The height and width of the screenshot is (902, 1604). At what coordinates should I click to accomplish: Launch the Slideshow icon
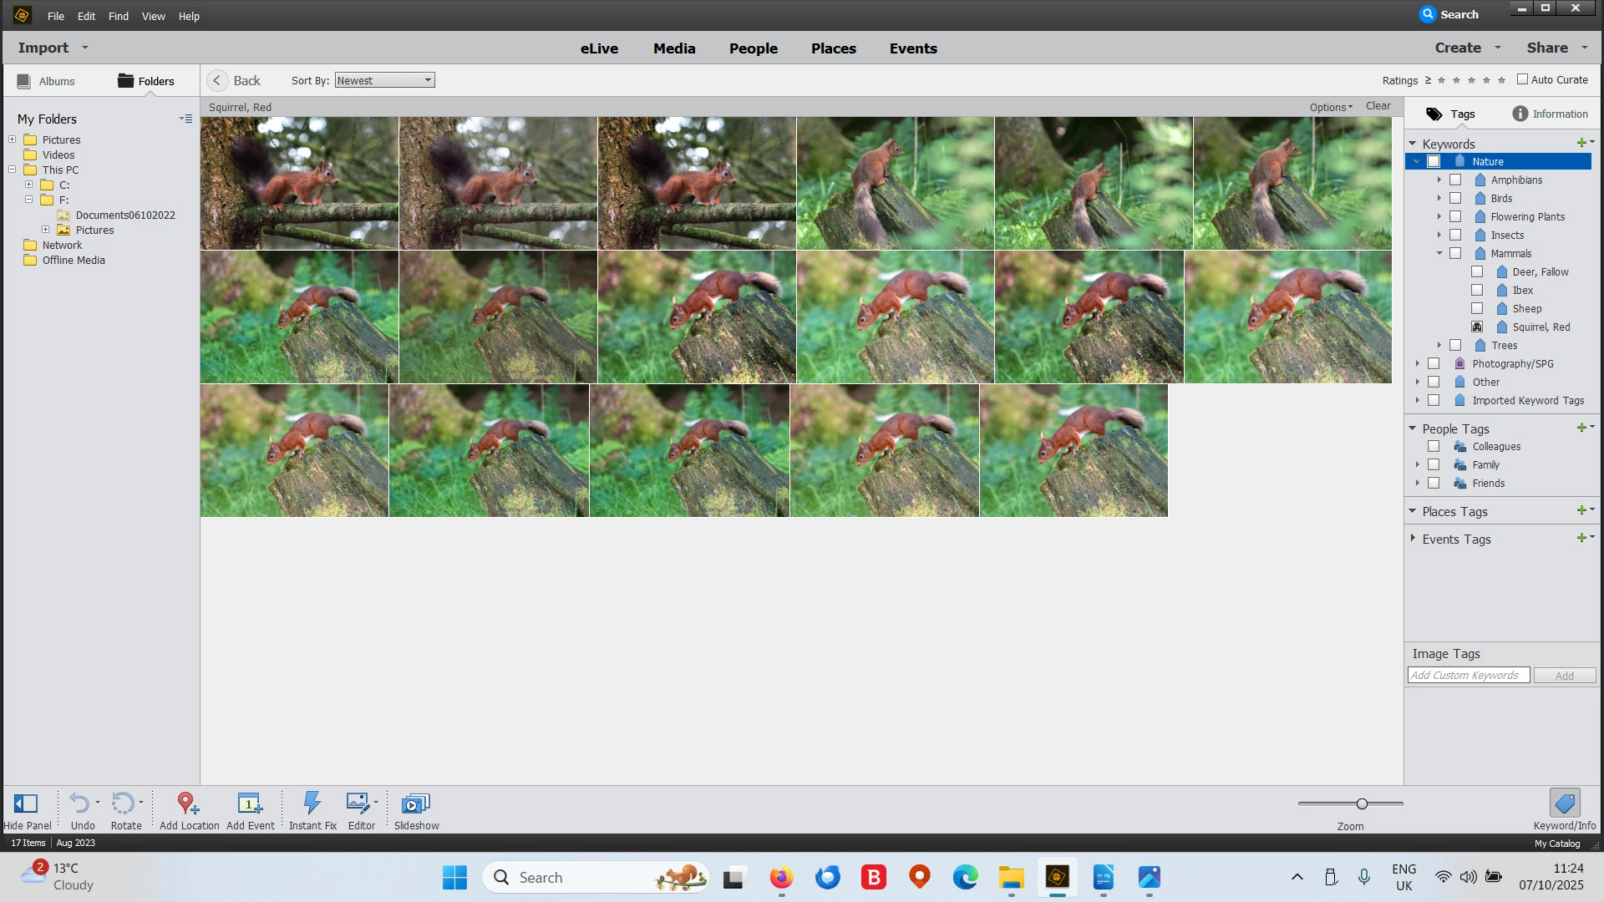[415, 803]
